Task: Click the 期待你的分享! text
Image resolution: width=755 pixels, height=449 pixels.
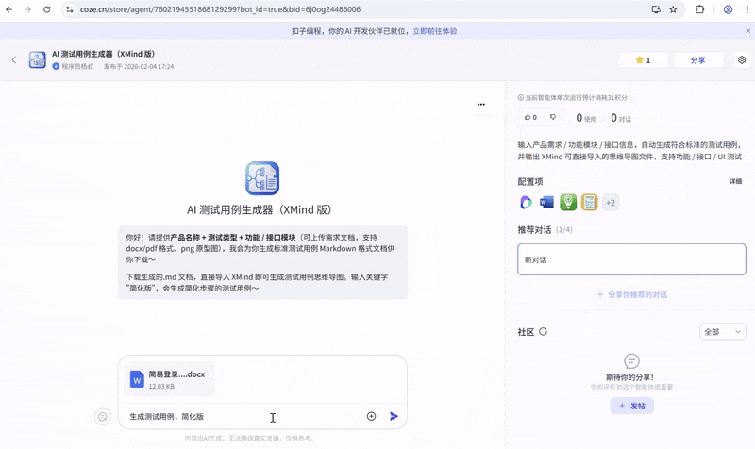Action: tap(629, 377)
